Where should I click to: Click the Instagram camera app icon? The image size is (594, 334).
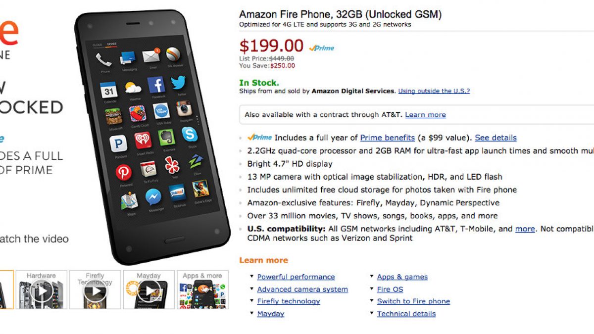[x=184, y=108]
